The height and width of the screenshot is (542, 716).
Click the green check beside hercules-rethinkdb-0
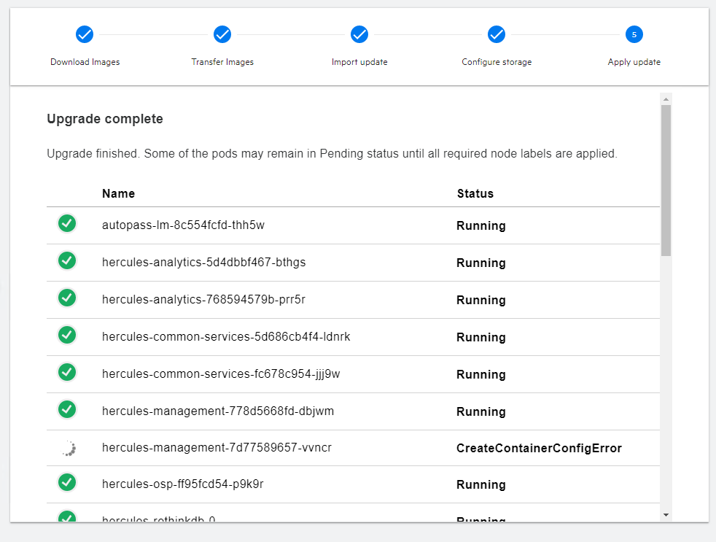click(x=67, y=518)
